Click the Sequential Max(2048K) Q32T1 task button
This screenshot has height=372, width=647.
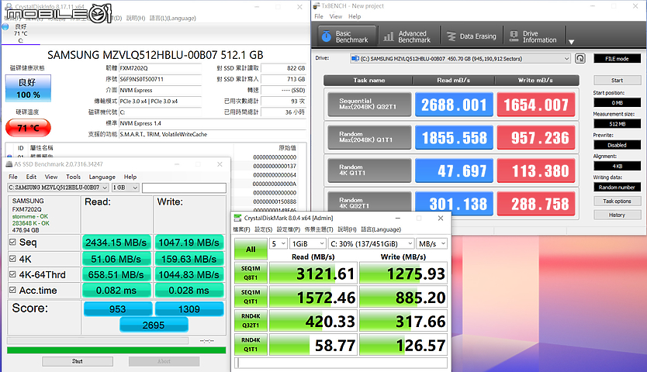(369, 104)
